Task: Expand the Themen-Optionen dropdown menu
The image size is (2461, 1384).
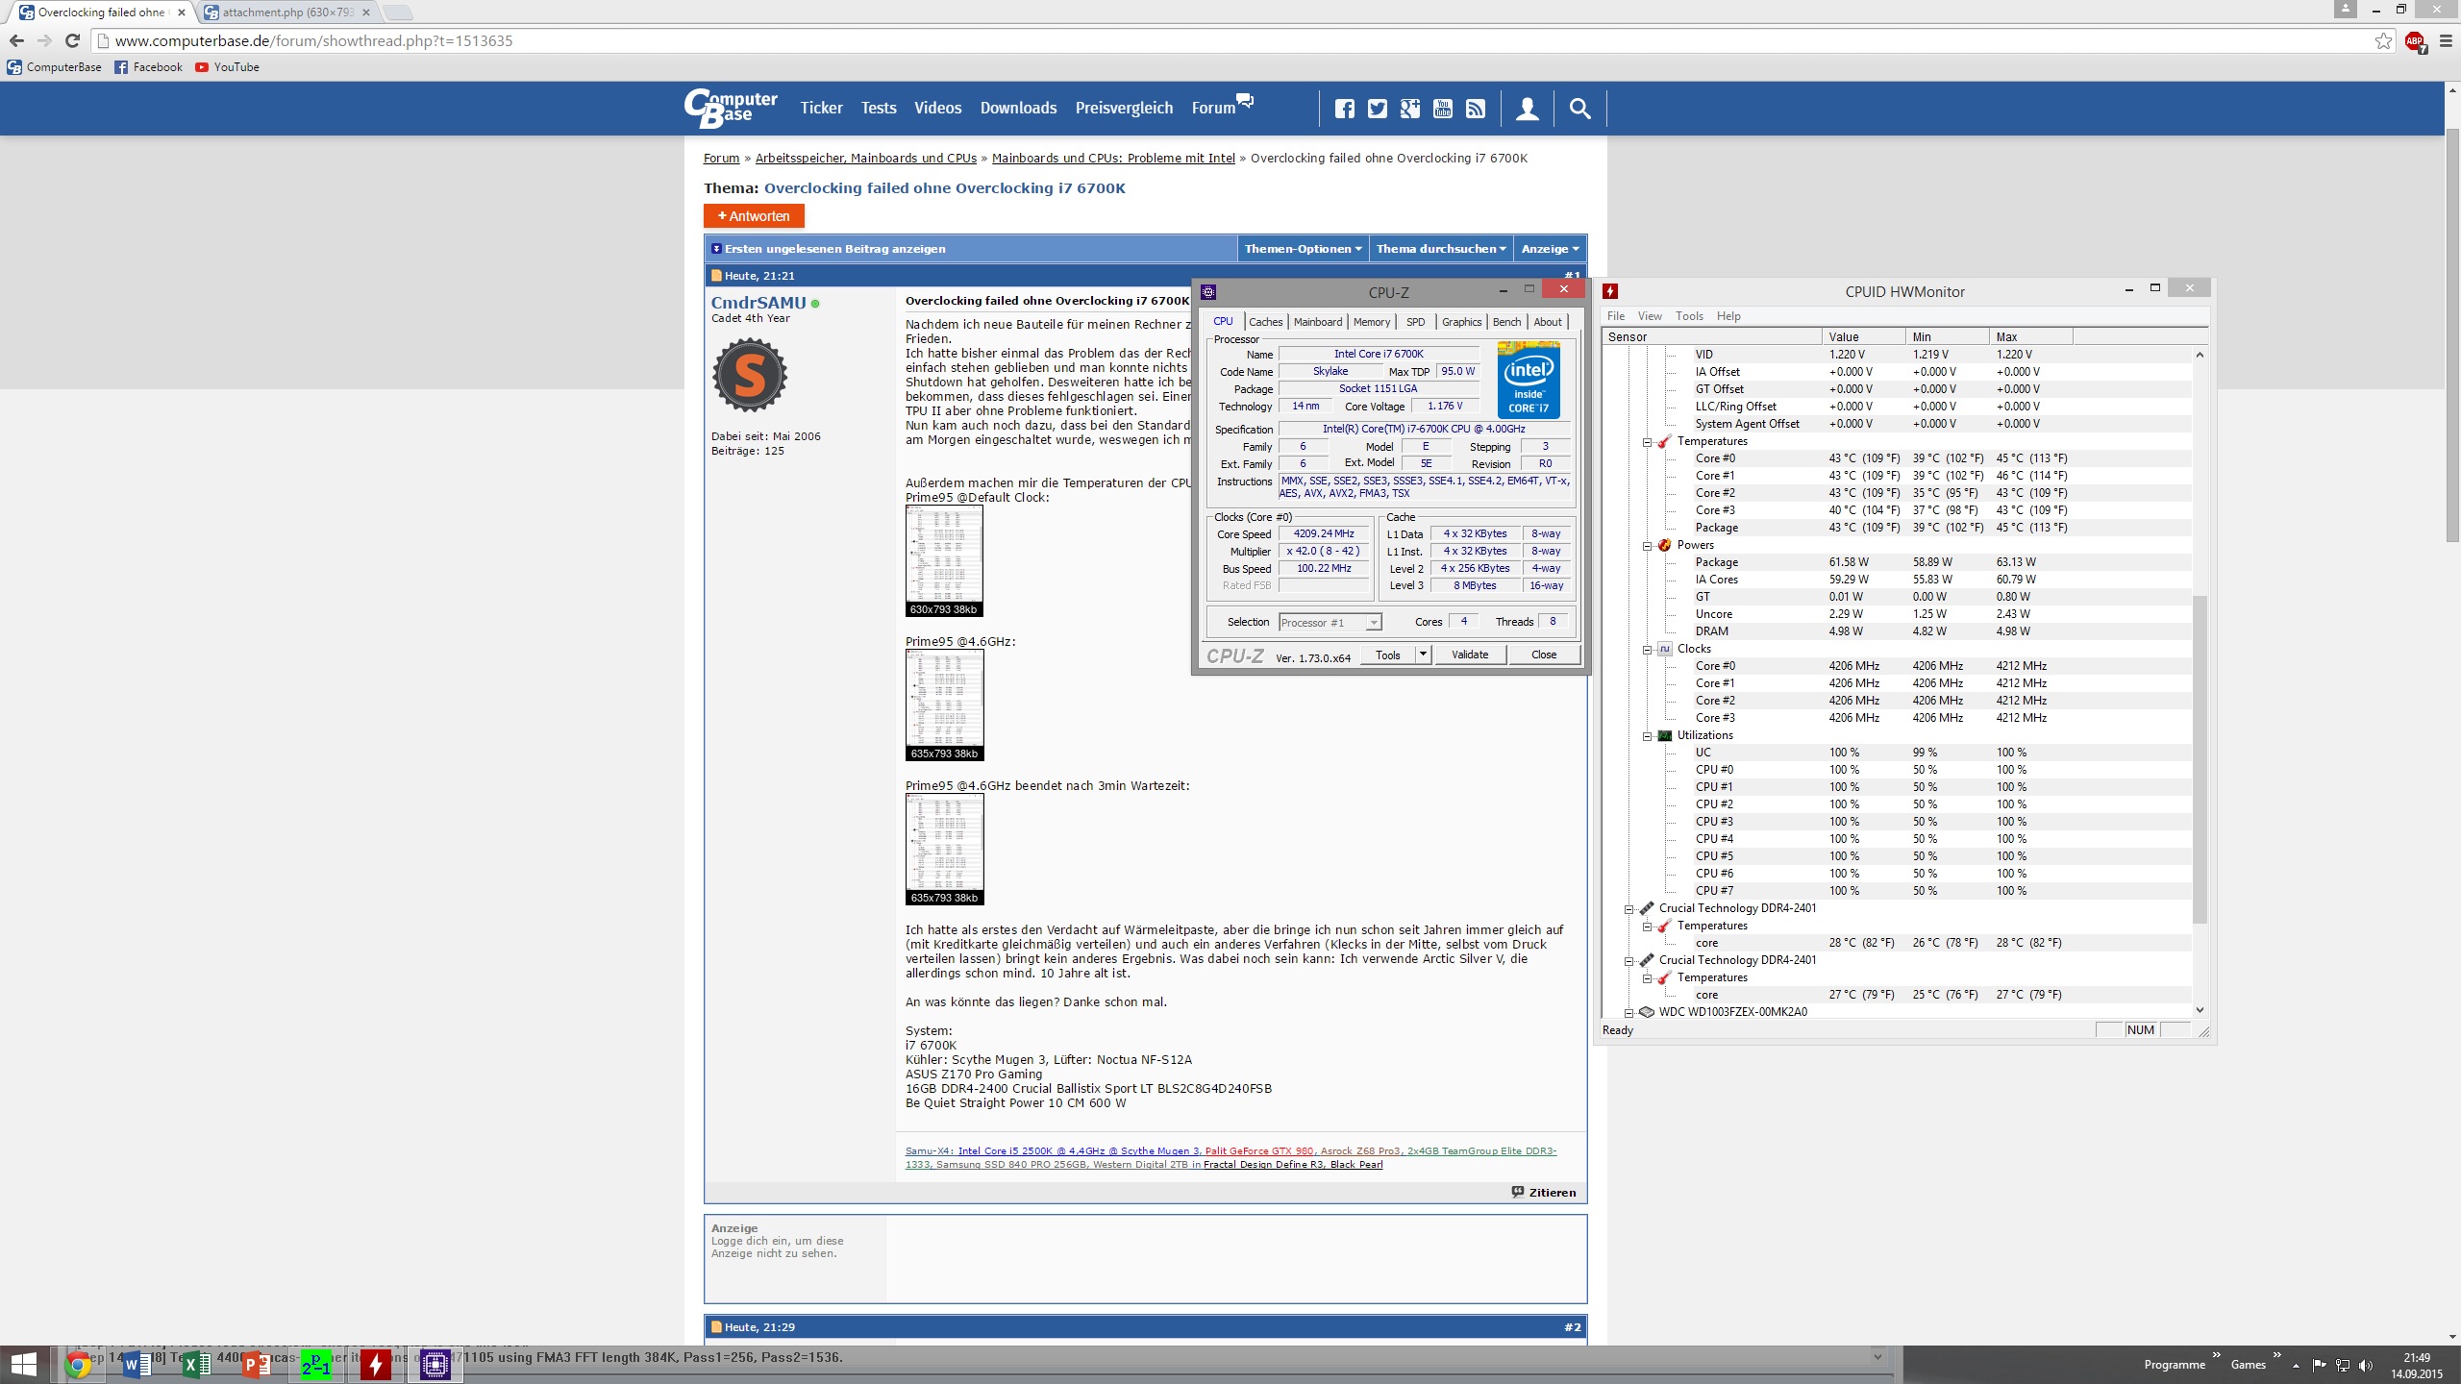Action: pos(1303,249)
